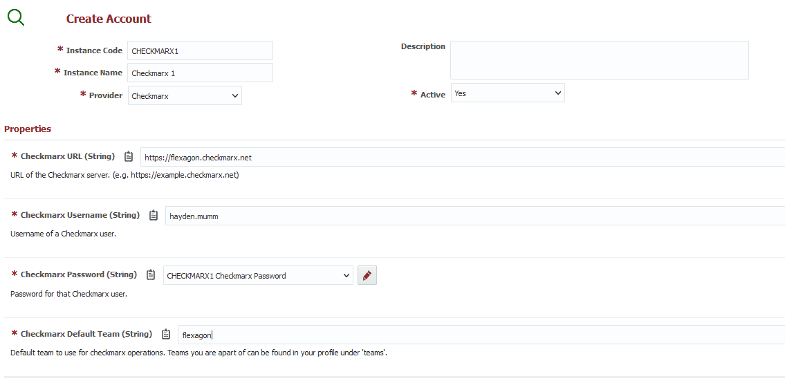The image size is (785, 392).
Task: Expand the CHECKMARX1 Checkmarx Password dropdown
Action: click(x=258, y=275)
